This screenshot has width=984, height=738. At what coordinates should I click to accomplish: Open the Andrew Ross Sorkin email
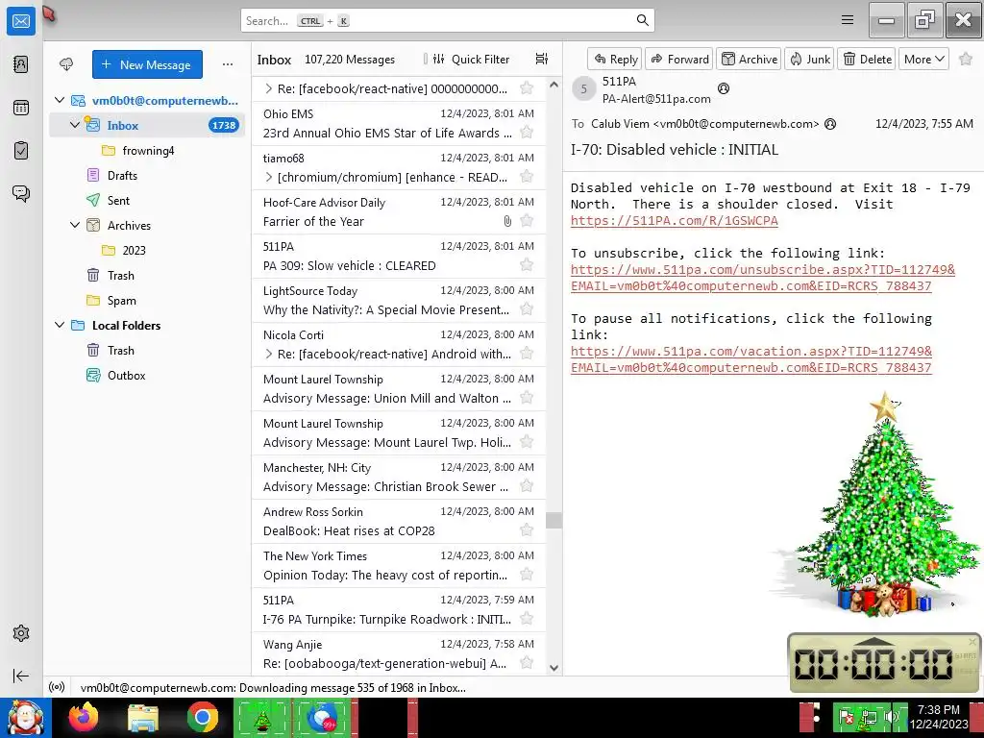point(399,521)
